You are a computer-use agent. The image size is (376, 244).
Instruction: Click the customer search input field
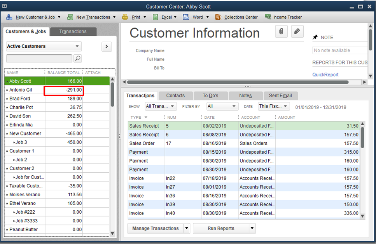[39, 58]
